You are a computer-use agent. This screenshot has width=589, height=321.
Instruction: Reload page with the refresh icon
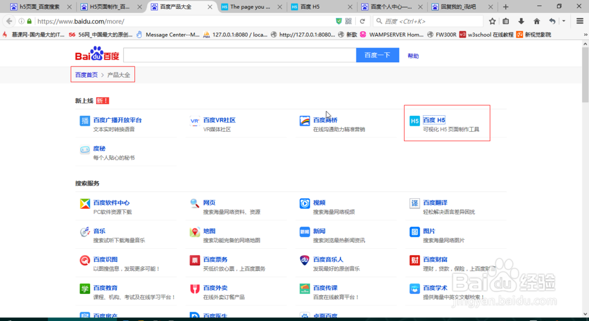point(362,21)
